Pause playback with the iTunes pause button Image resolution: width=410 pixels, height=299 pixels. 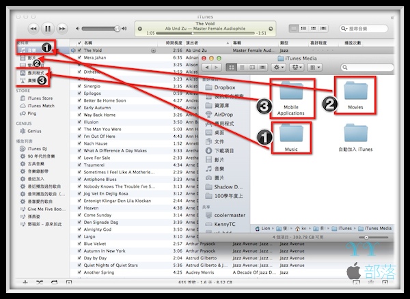[x=48, y=28]
